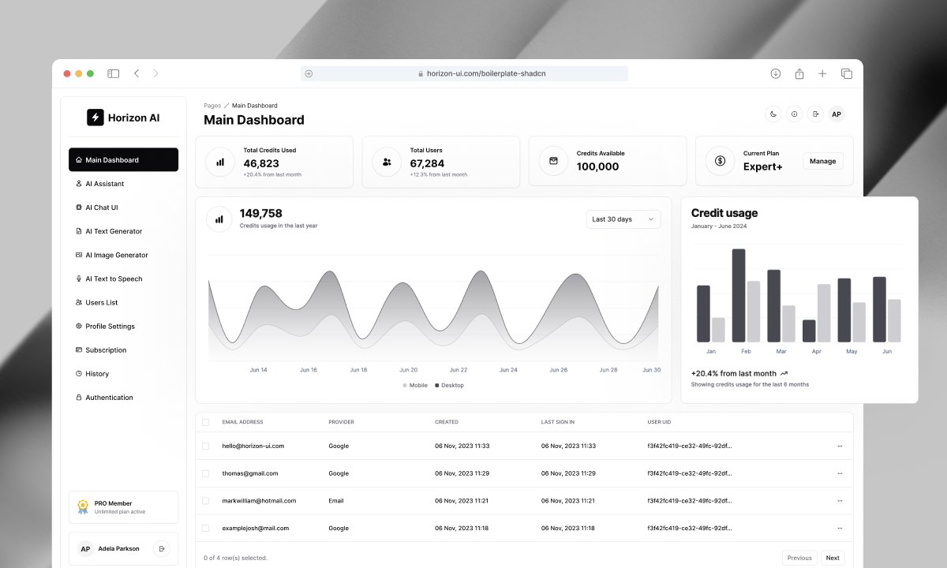Show browser tab overview icon
Viewport: 947px width, 568px height.
pyautogui.click(x=847, y=73)
